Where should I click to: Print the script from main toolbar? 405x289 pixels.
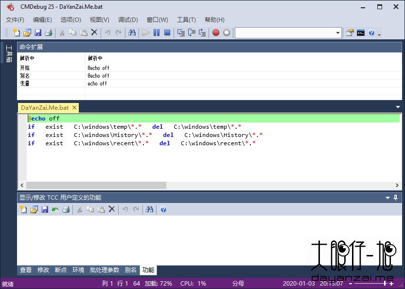[x=49, y=33]
